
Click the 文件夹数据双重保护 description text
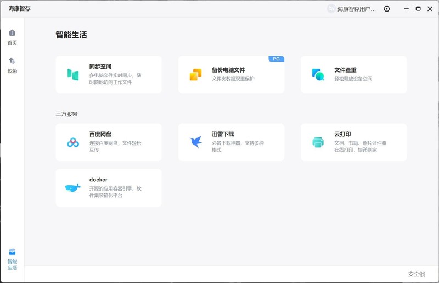(x=233, y=79)
